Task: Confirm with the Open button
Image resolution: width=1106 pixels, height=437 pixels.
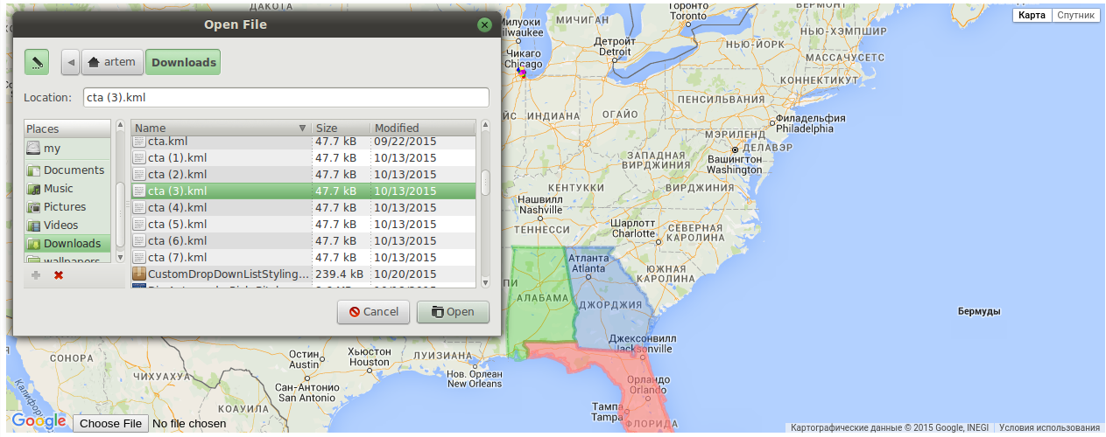Action: click(x=453, y=312)
